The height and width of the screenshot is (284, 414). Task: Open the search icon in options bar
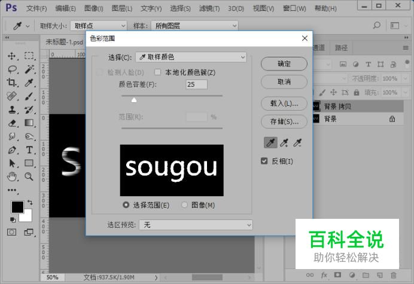click(377, 25)
